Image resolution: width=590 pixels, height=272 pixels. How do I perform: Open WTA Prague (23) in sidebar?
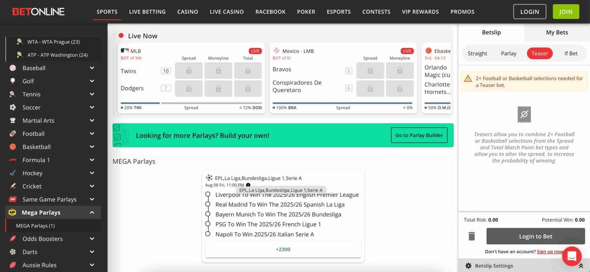54,42
